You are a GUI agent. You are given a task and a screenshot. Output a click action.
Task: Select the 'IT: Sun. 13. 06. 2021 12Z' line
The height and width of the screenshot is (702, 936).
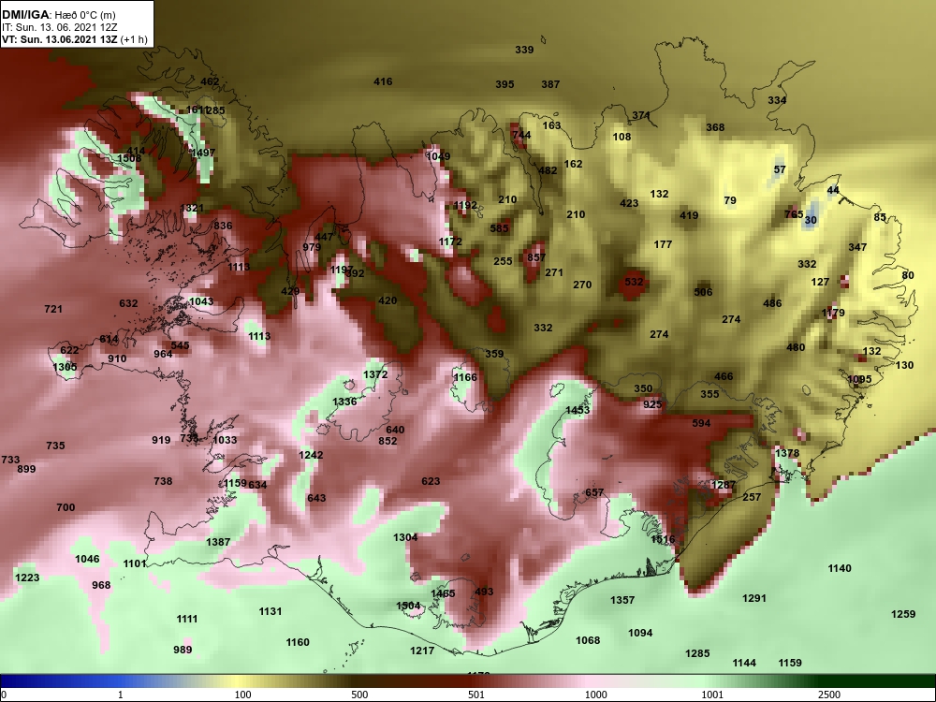point(59,27)
